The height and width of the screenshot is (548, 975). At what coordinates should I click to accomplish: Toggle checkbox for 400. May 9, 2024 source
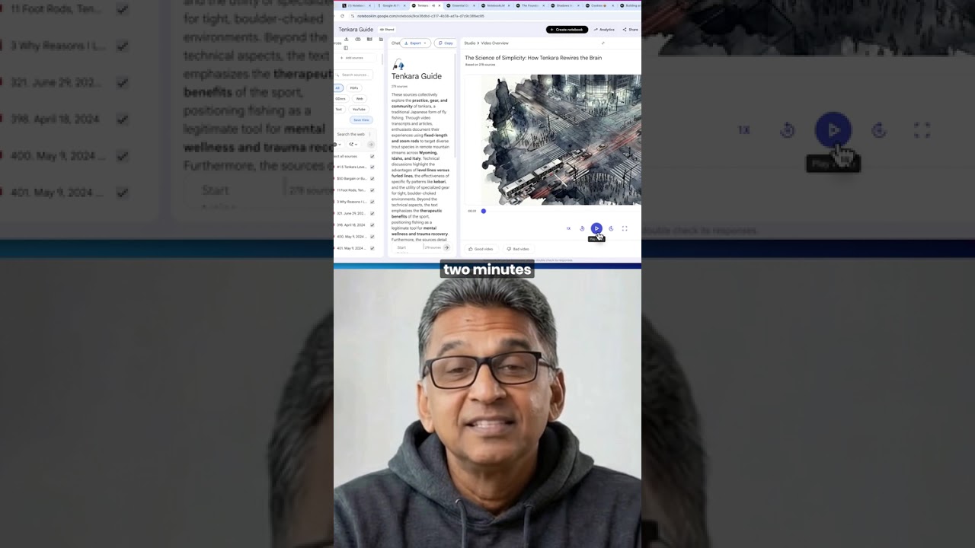pyautogui.click(x=372, y=237)
